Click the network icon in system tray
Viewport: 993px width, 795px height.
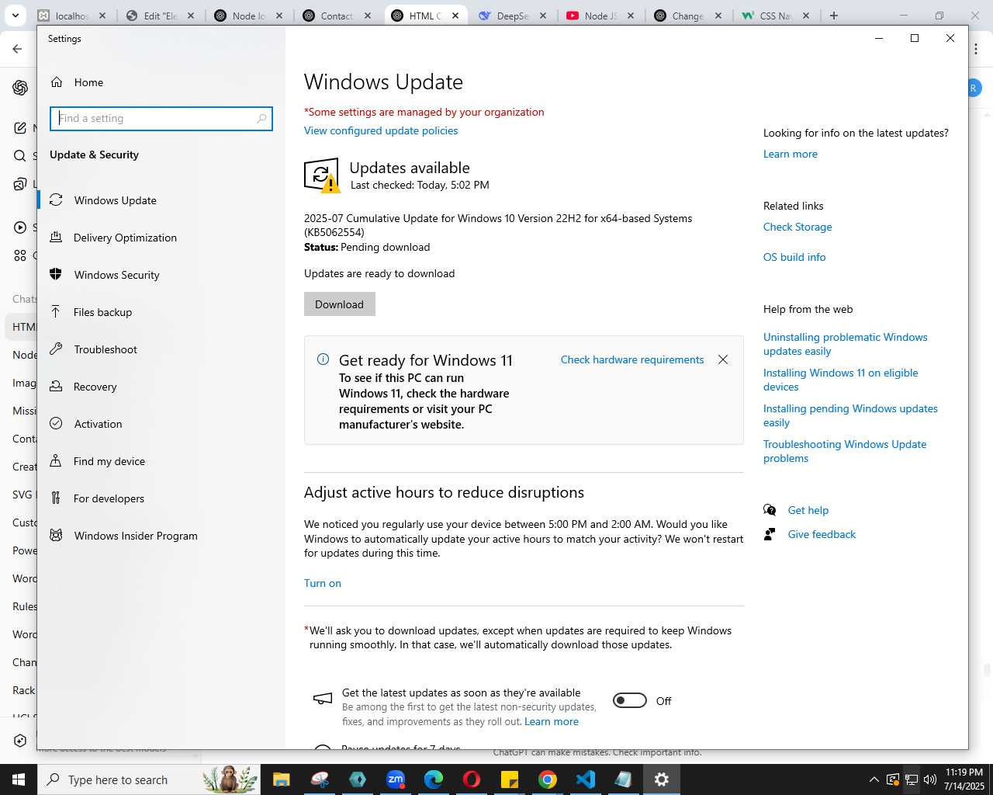click(912, 779)
